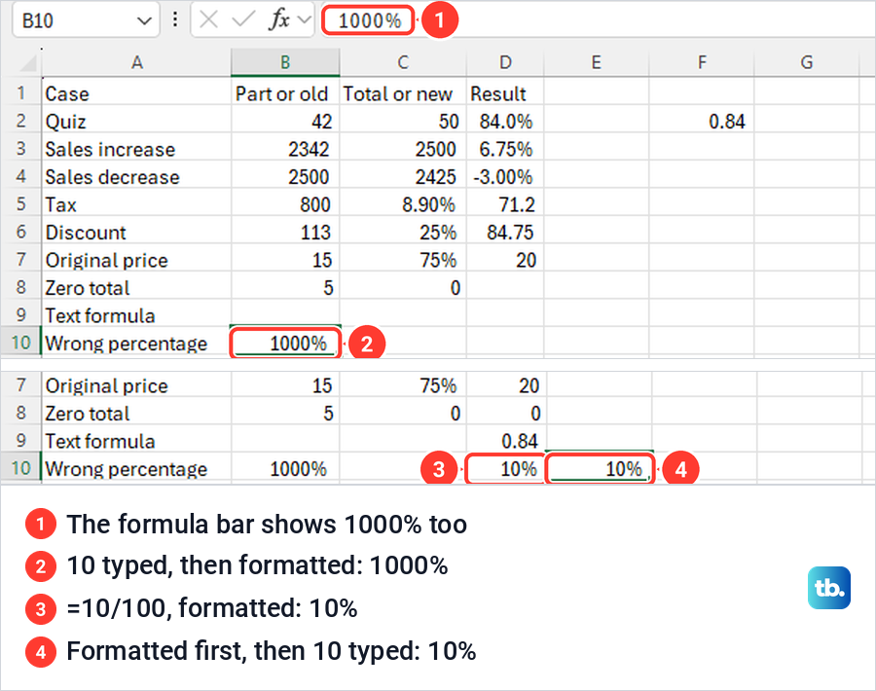Select all cells with the corner triangle

pos(27,63)
